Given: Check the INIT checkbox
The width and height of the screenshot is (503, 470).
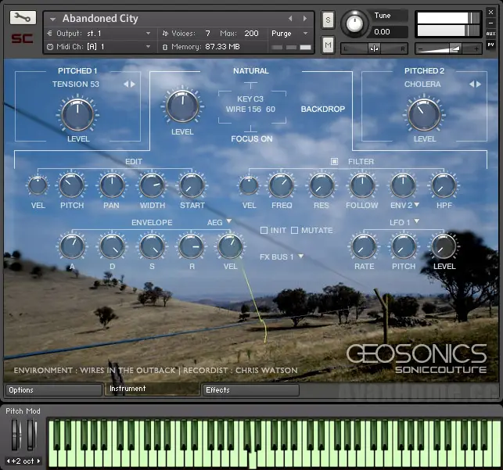Looking at the screenshot, I should point(264,230).
